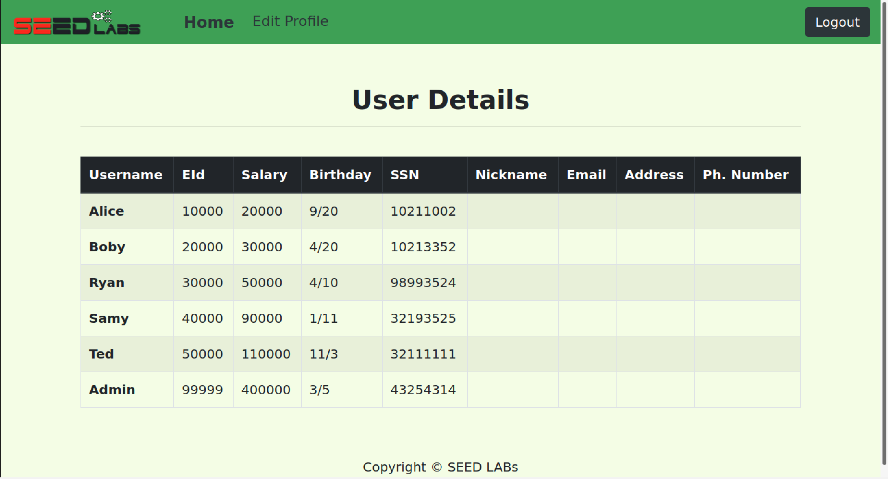The image size is (888, 479).
Task: Click the Ph. Number column header
Action: (x=745, y=175)
